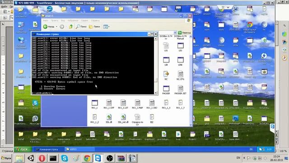The height and width of the screenshot is (163, 289).
Task: Click the command prompt scrollbar down arrow
Action: click(x=156, y=93)
